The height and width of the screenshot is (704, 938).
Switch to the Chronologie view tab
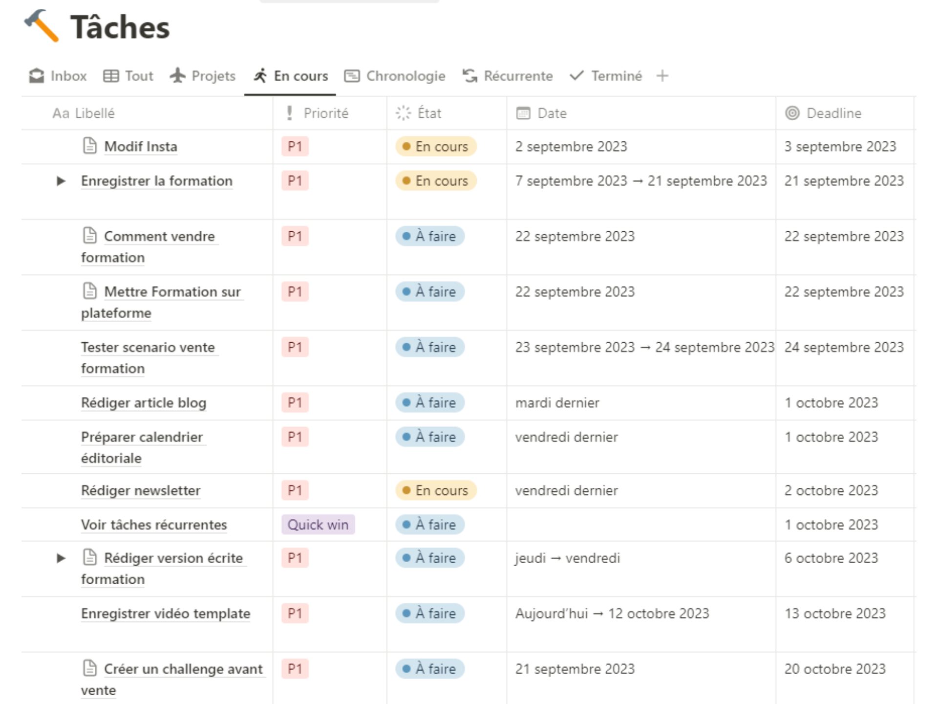(395, 76)
